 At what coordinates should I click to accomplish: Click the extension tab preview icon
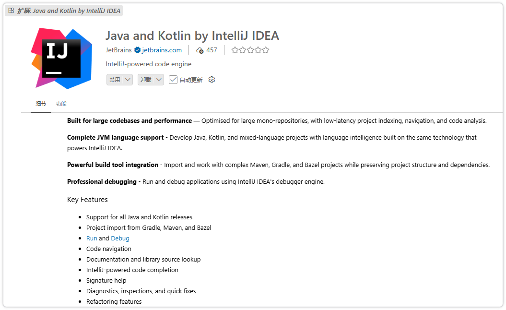[x=12, y=11]
